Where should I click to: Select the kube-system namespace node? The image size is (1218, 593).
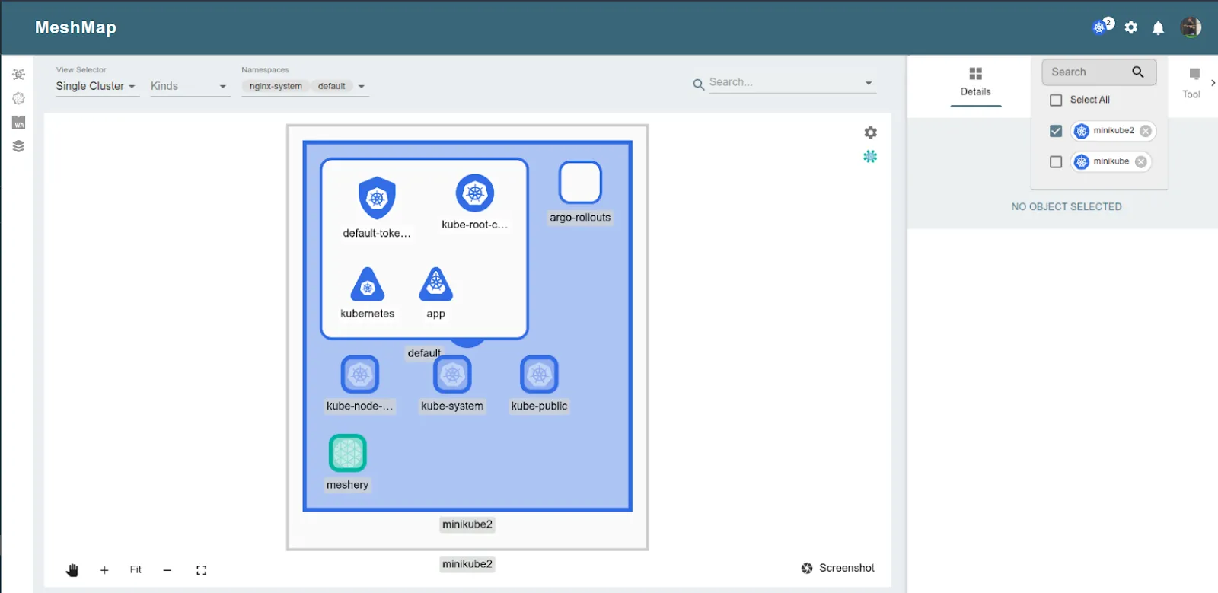pyautogui.click(x=452, y=375)
